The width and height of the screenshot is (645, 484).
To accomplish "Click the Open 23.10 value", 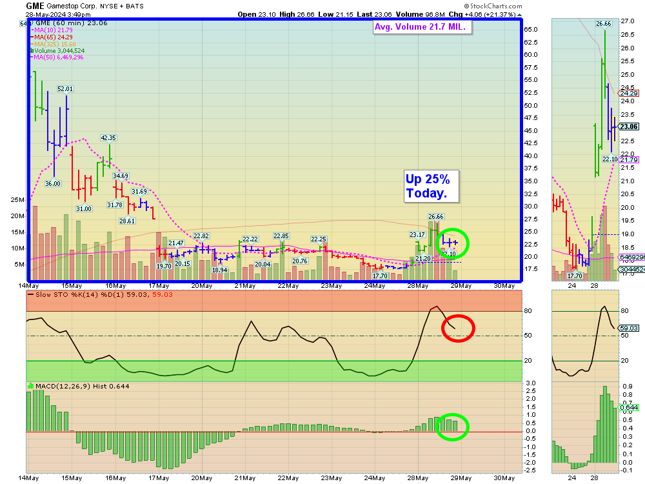I will (257, 14).
